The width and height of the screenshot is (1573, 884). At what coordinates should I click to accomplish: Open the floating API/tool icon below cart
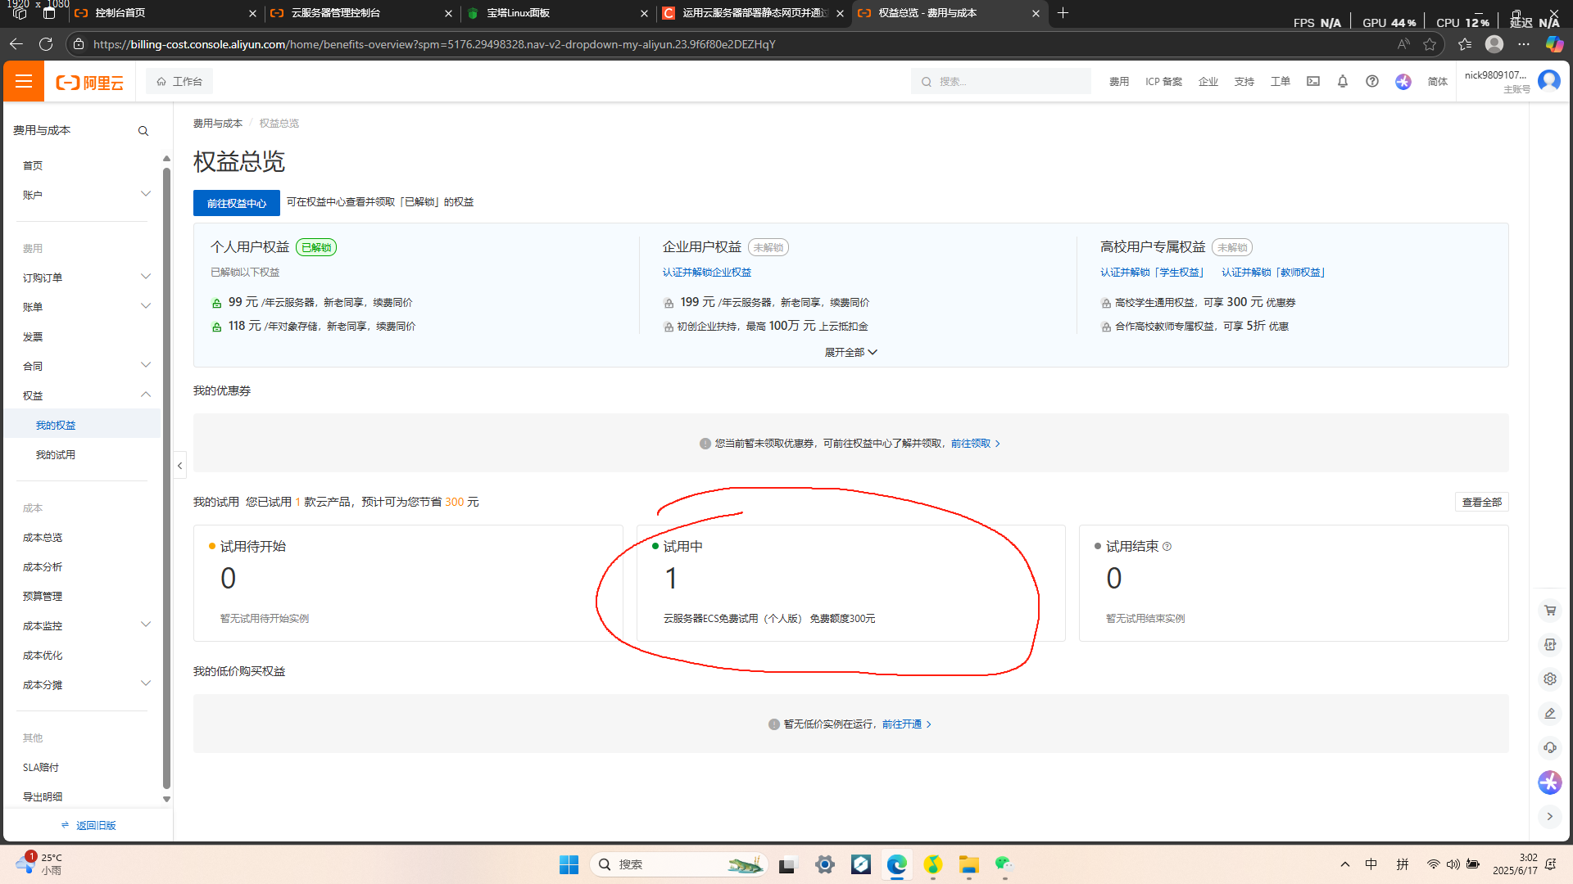point(1550,644)
